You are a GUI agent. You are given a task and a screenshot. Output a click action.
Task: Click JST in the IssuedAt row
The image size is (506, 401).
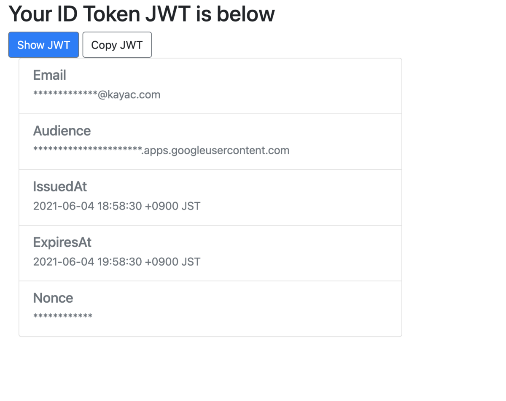191,206
